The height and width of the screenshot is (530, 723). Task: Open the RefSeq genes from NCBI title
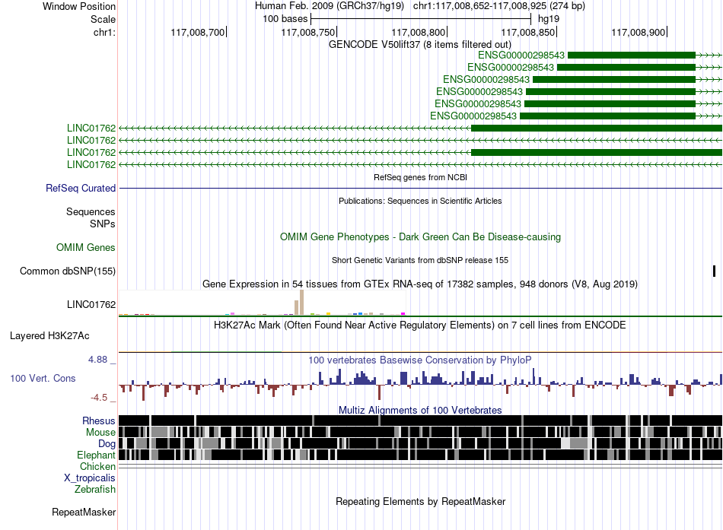pos(420,177)
